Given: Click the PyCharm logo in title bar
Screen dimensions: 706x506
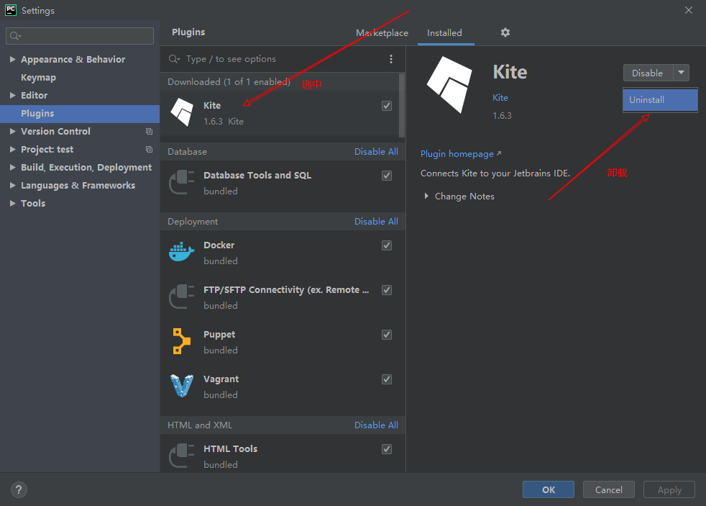Looking at the screenshot, I should point(10,10).
